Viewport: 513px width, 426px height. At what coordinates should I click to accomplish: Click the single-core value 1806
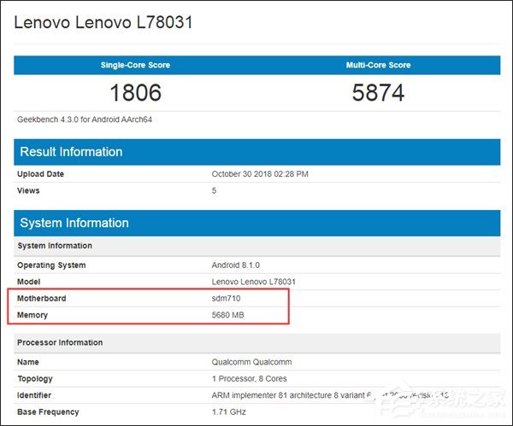point(135,92)
